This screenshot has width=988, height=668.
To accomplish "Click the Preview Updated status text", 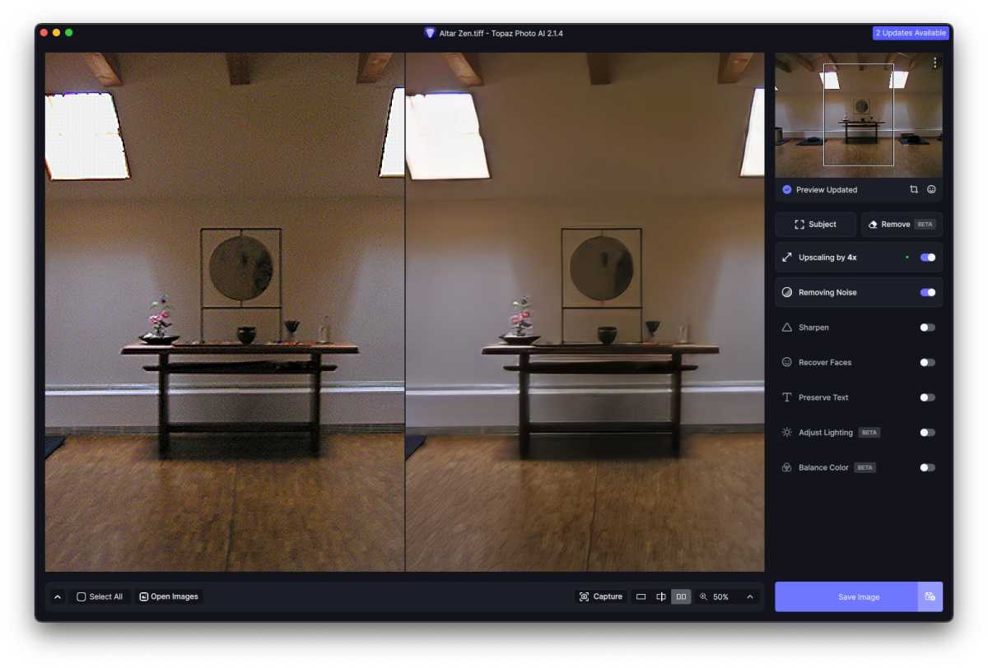I will point(827,189).
